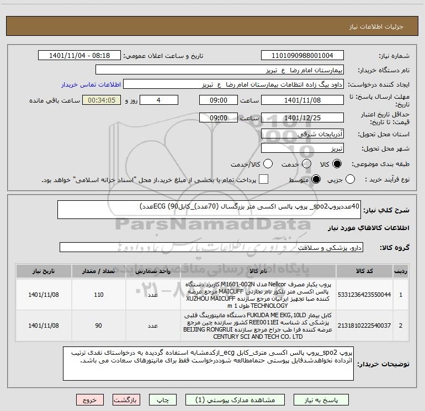
Task: Click the شرح کلی نیاز description box
Action: (209, 210)
